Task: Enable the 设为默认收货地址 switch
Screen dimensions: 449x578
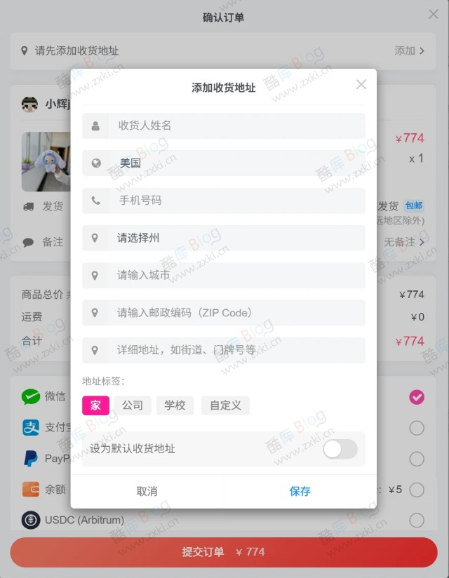Action: pyautogui.click(x=340, y=450)
